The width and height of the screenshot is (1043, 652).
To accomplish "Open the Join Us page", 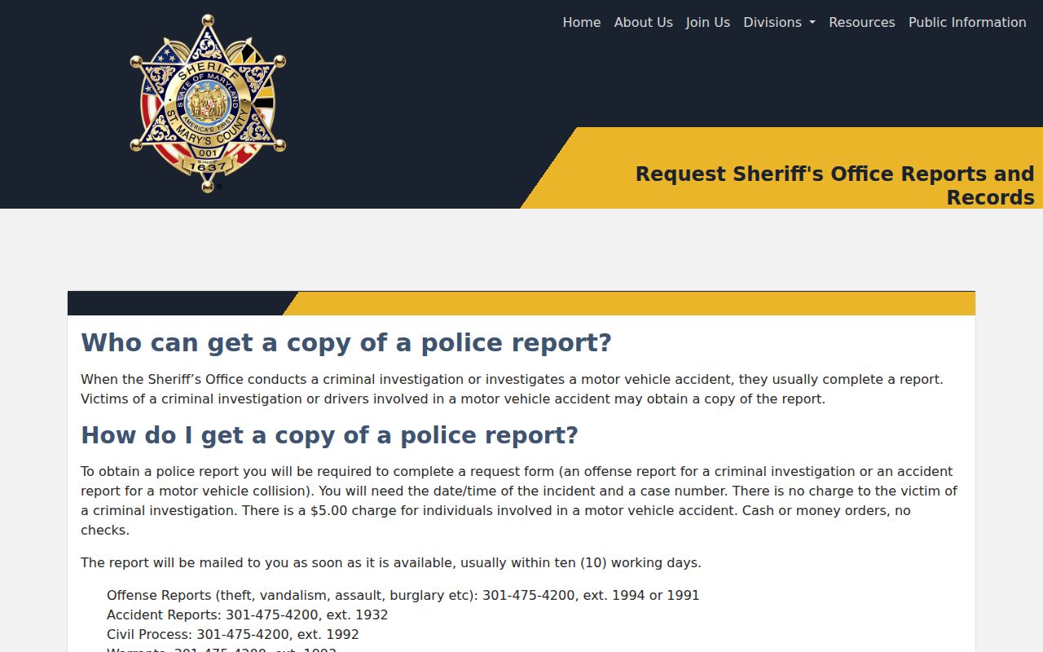I will [708, 23].
